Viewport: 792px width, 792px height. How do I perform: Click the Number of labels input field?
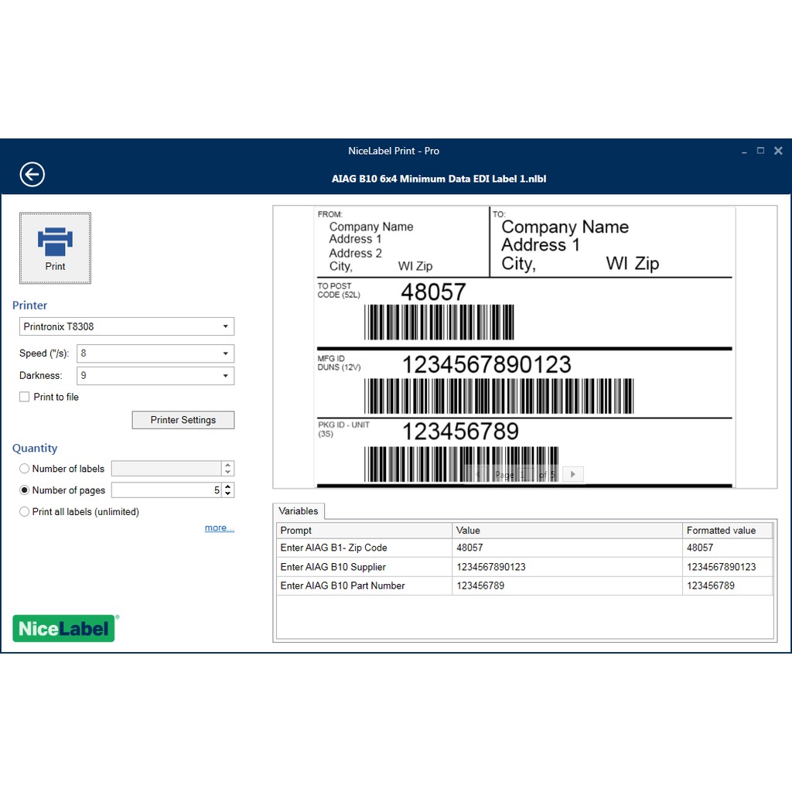coord(166,469)
